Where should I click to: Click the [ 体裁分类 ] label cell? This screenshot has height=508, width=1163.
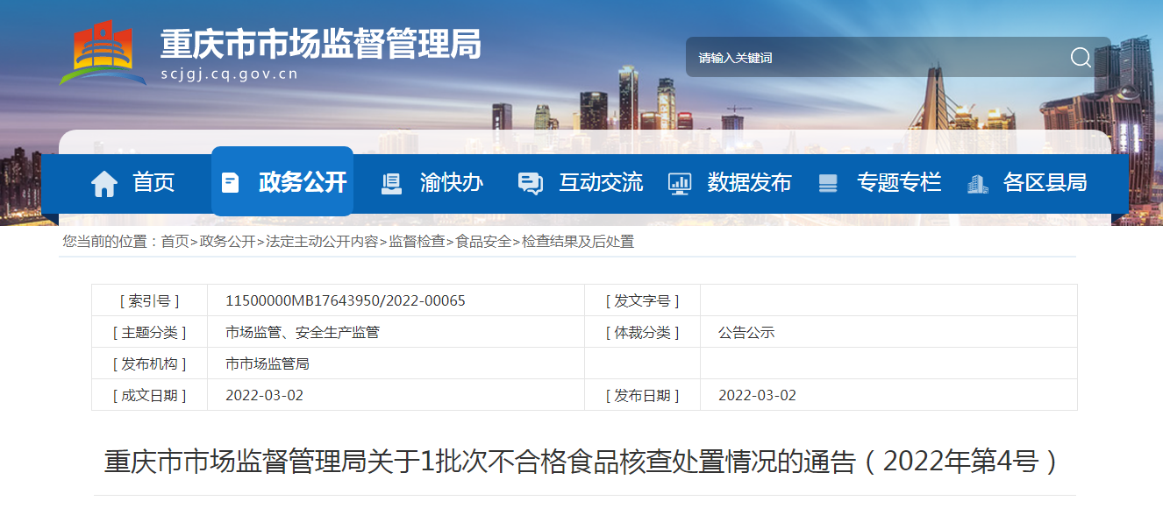(x=642, y=333)
